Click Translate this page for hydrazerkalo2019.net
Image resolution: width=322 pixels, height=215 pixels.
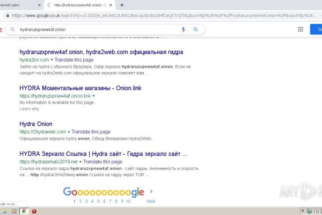tap(100, 161)
